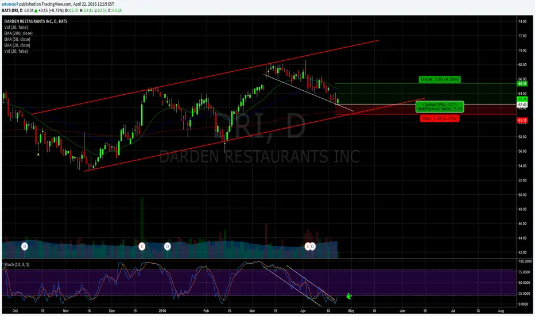Click the 70.00 price axis label

(x=522, y=50)
